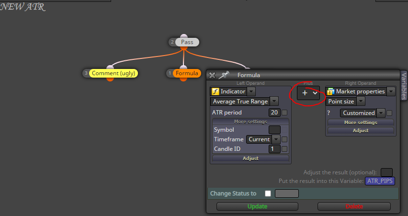Open the Timeframe Current dropdown arrow
Image resolution: width=408 pixels, height=216 pixels.
coord(276,139)
